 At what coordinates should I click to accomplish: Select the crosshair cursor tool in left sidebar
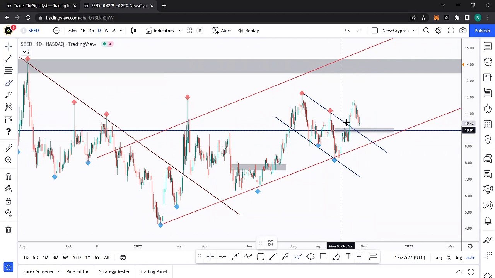(x=8, y=46)
